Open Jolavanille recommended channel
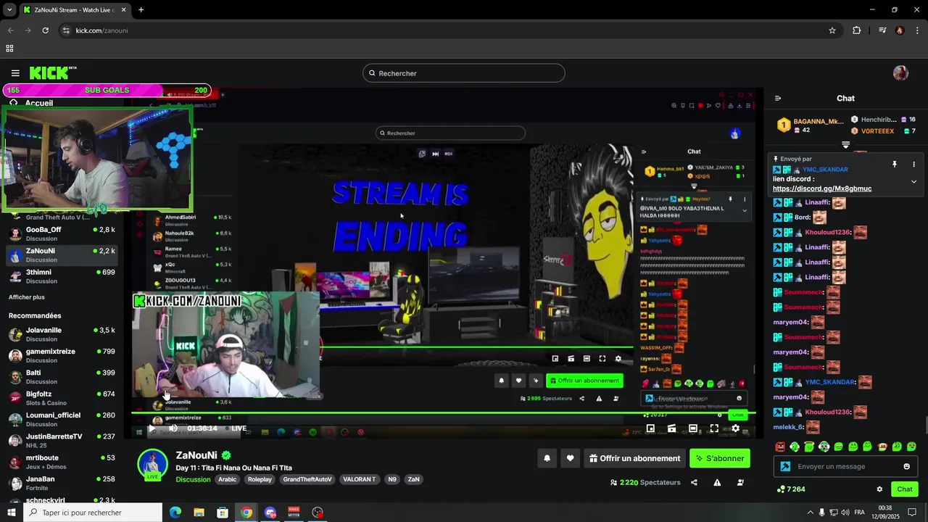The image size is (928, 522). [61, 334]
